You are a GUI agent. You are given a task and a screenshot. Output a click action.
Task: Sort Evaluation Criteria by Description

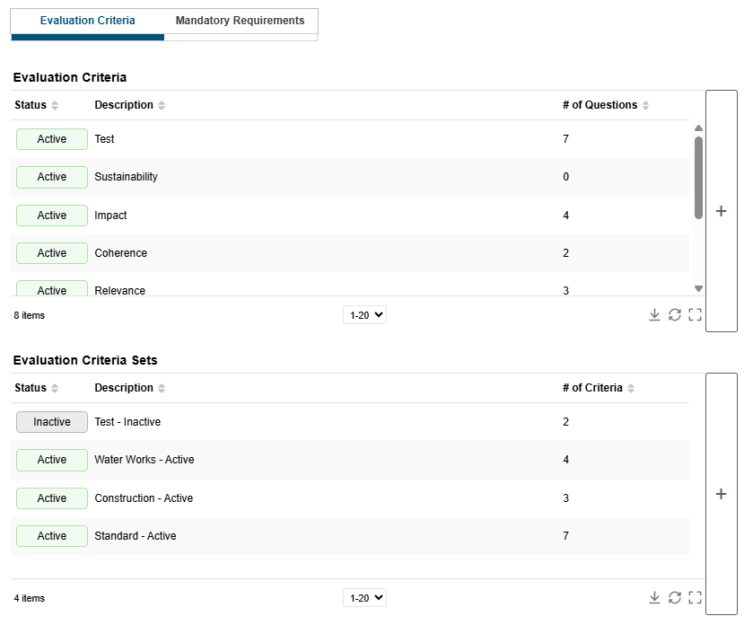[x=162, y=105]
